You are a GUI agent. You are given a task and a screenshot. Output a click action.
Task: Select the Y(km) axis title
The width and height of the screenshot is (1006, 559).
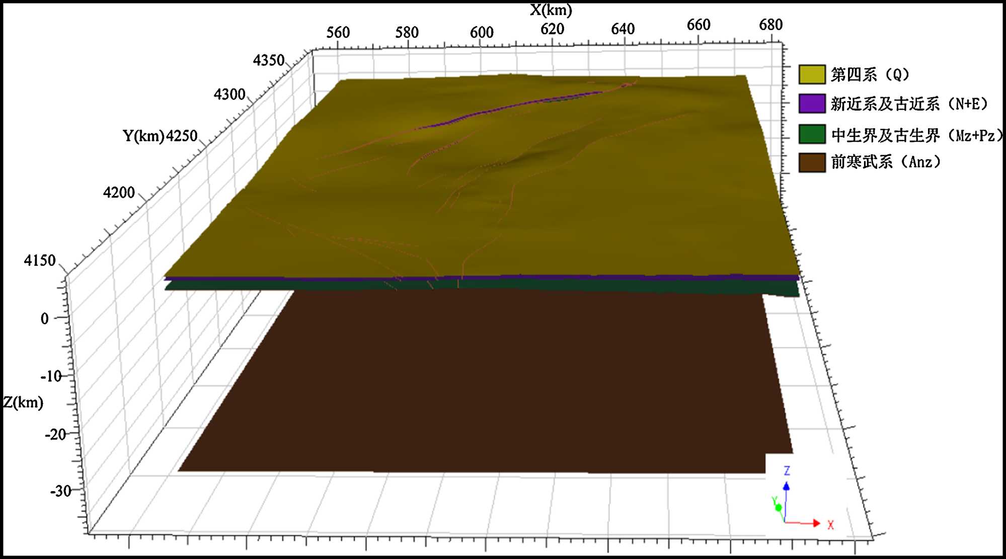143,136
